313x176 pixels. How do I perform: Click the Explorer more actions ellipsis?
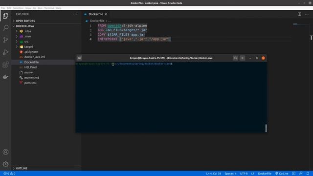(x=75, y=14)
